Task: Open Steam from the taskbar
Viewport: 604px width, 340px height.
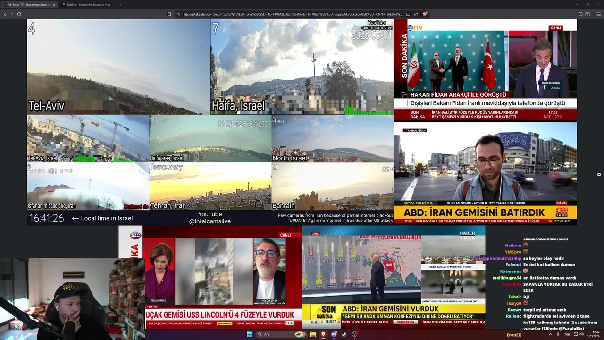Action: coord(344,334)
